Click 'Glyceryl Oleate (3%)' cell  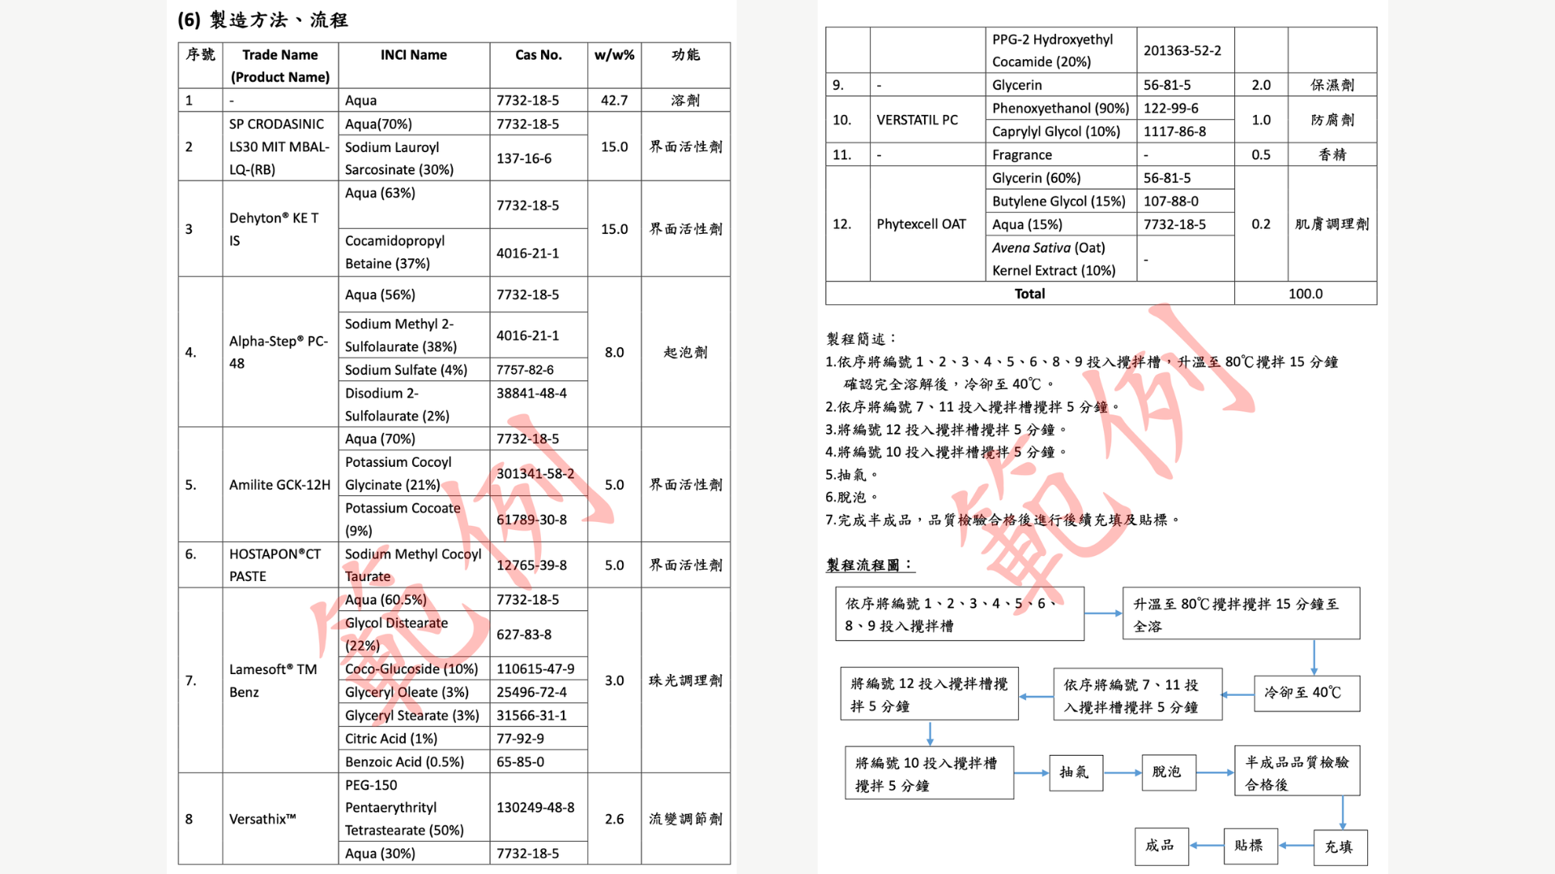tap(414, 692)
